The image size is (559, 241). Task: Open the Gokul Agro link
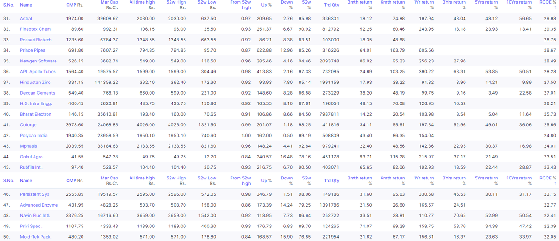(x=32, y=157)
